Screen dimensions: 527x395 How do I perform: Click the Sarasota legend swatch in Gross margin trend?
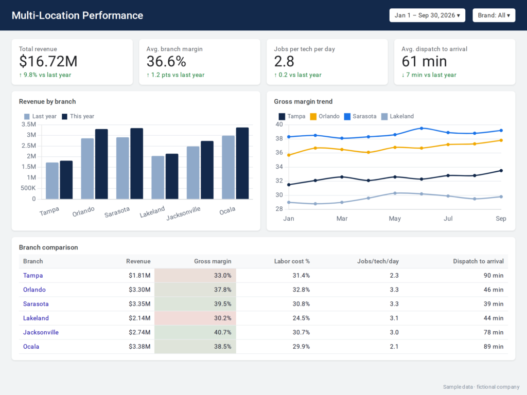tap(347, 117)
